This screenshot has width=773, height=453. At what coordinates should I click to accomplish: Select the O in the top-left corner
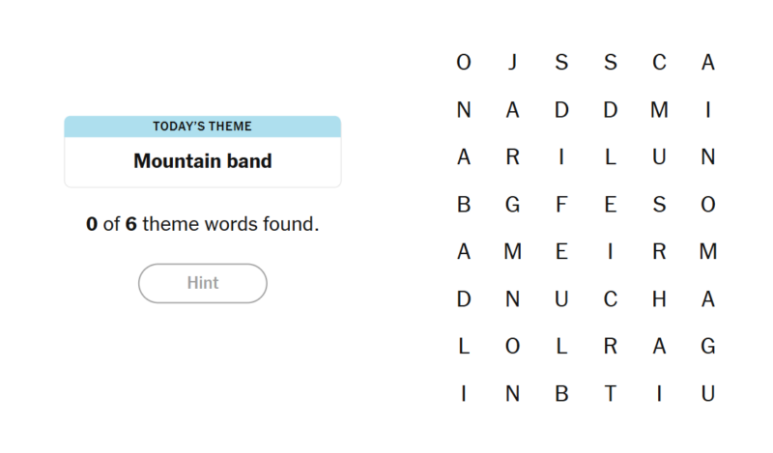464,63
